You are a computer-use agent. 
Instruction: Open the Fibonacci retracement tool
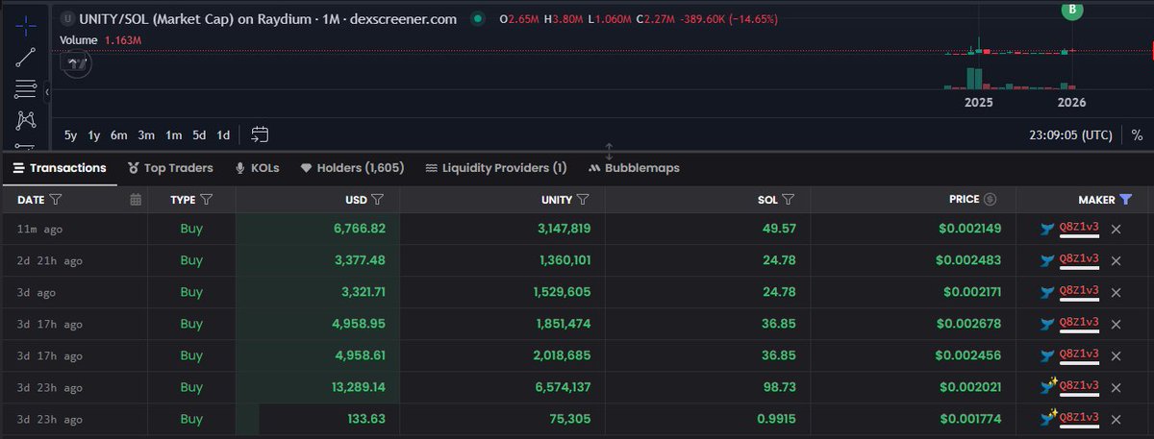[26, 89]
